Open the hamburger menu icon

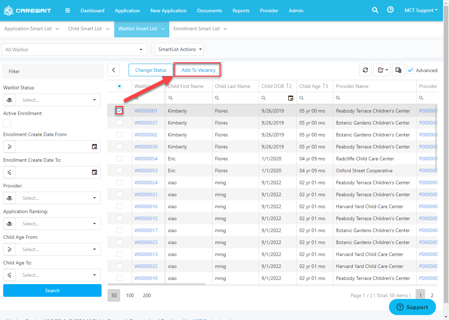[x=68, y=11]
